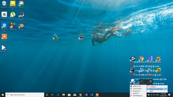This screenshot has width=173, height=97.
Task: Open the Recycle Bin desktop icon
Action: click(x=4, y=4)
